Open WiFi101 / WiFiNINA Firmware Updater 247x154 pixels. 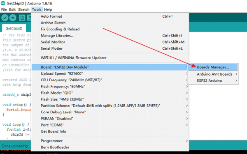[110, 57]
